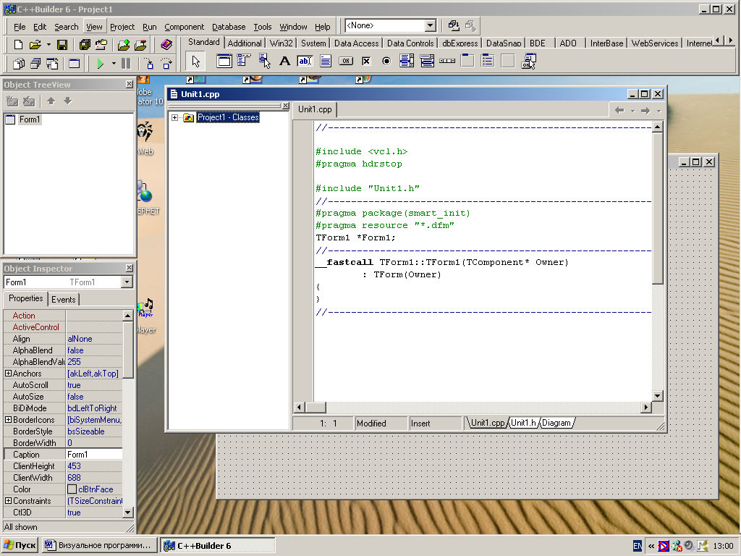Switch to Unit1.h tab in editor
This screenshot has height=556, width=741.
click(x=523, y=423)
